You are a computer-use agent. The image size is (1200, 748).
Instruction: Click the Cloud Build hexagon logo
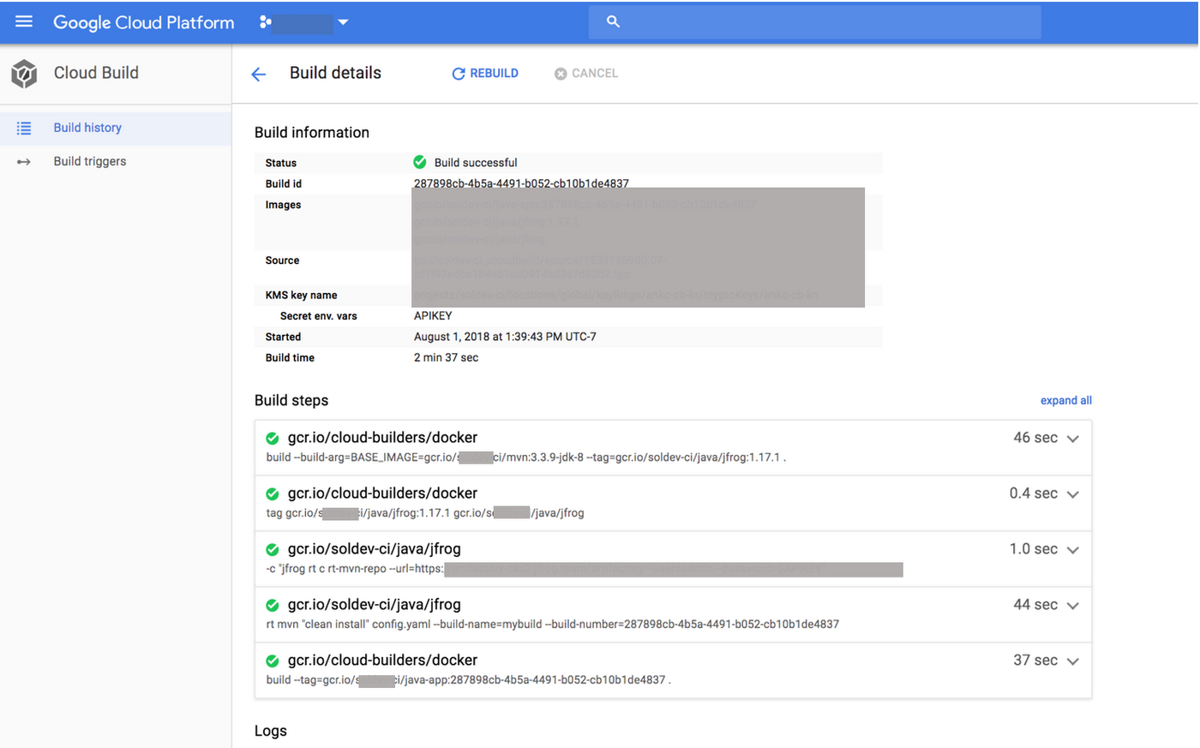pos(24,74)
